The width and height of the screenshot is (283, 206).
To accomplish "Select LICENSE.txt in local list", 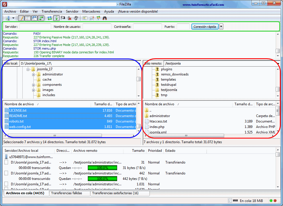I will (70, 110).
